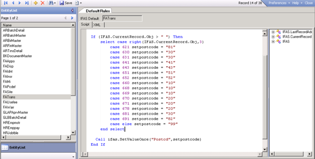The width and height of the screenshot is (315, 159).
Task: Add a new record with plus icon
Action: coord(36,3)
